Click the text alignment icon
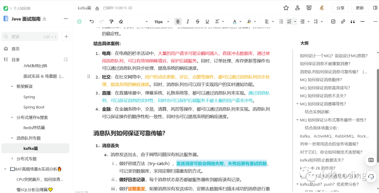 tap(267, 21)
